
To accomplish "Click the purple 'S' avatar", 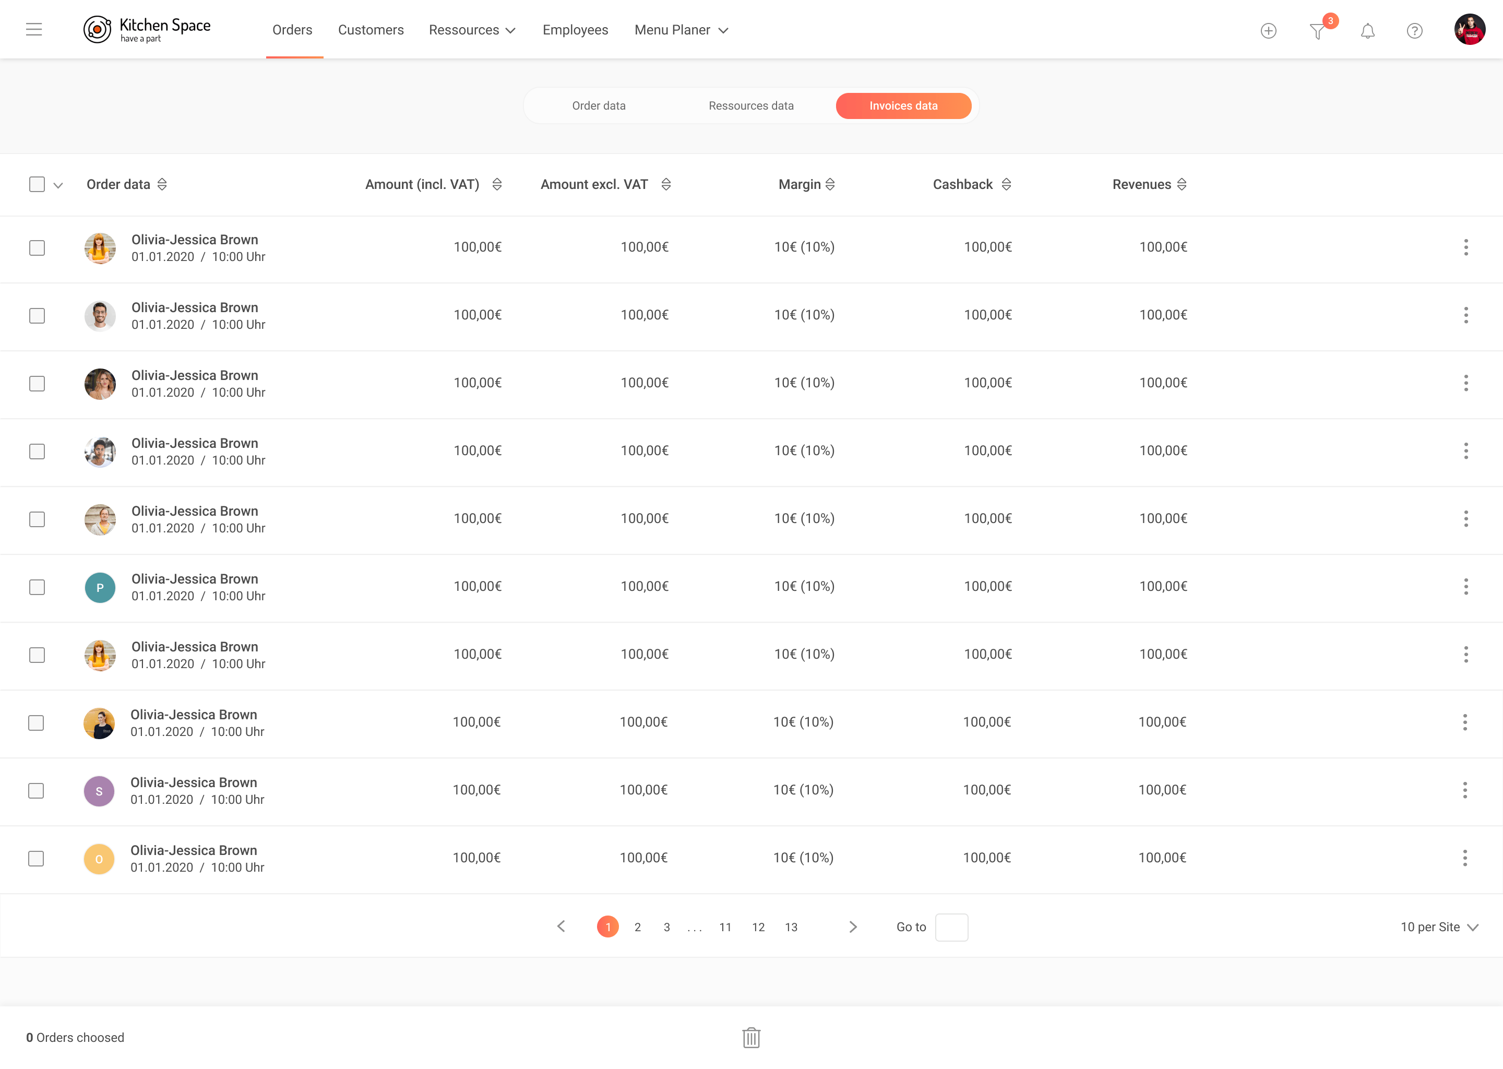I will pyautogui.click(x=99, y=791).
